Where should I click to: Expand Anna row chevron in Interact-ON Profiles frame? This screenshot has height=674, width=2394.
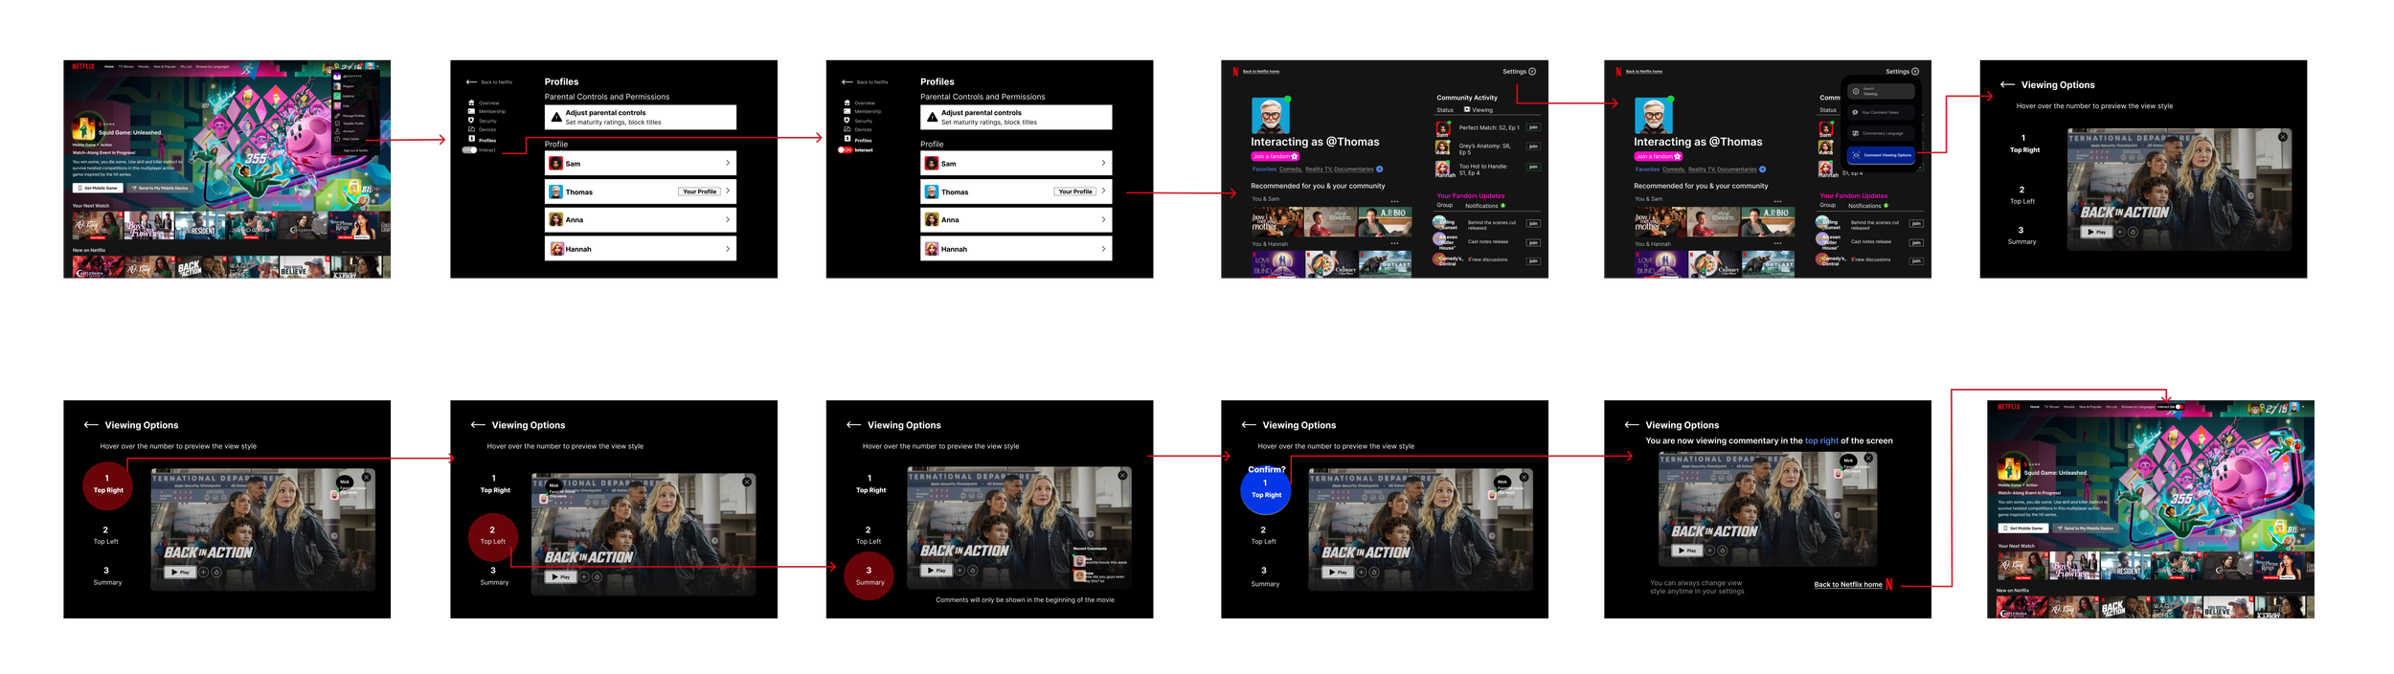coord(1103,219)
